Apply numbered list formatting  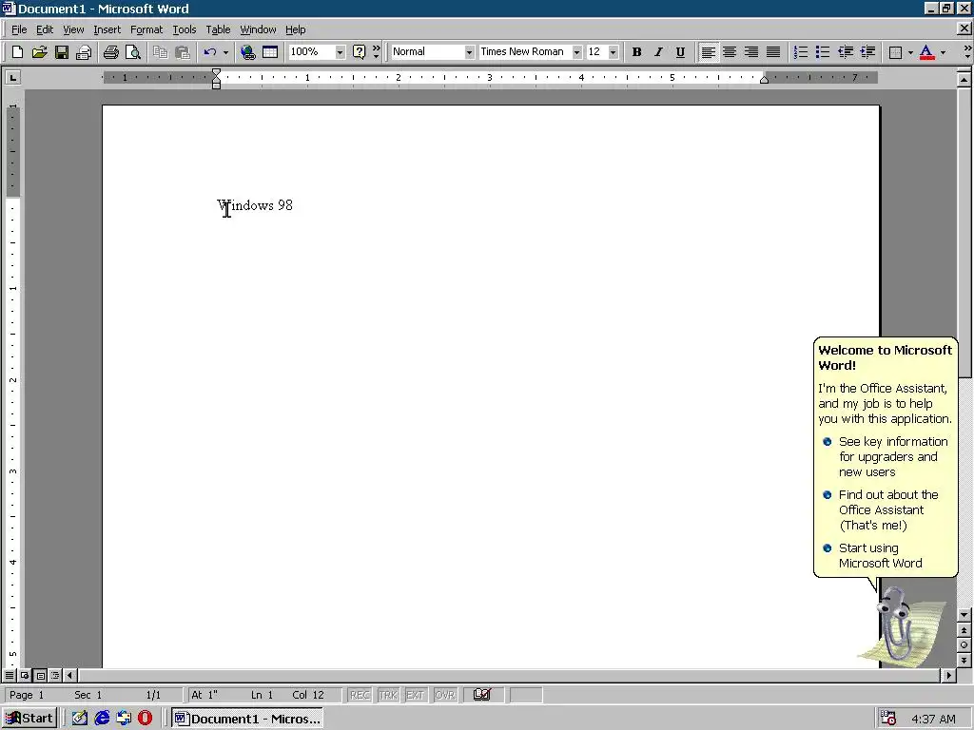point(801,52)
